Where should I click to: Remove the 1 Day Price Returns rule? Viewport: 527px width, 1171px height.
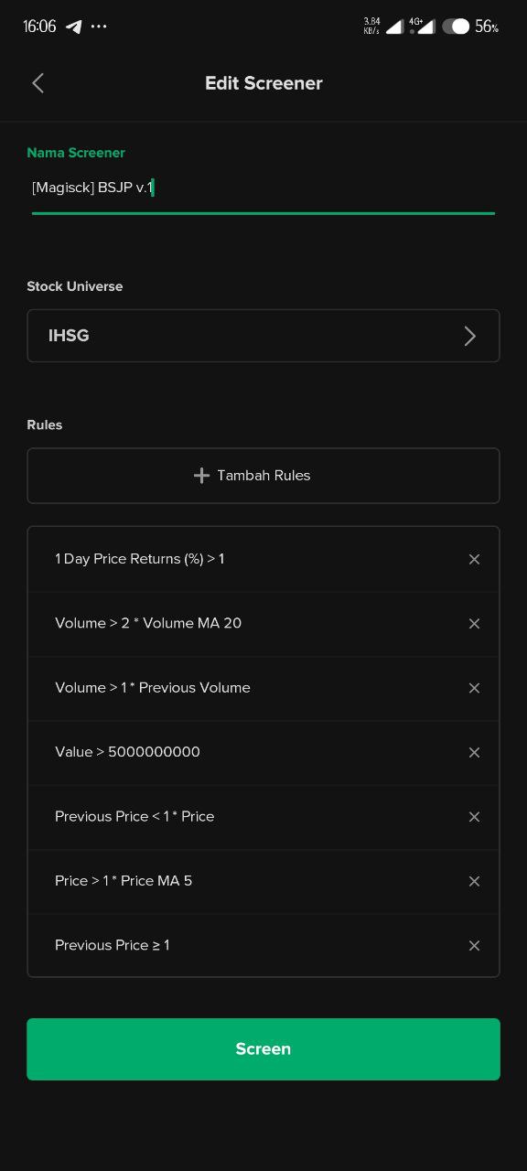474,559
